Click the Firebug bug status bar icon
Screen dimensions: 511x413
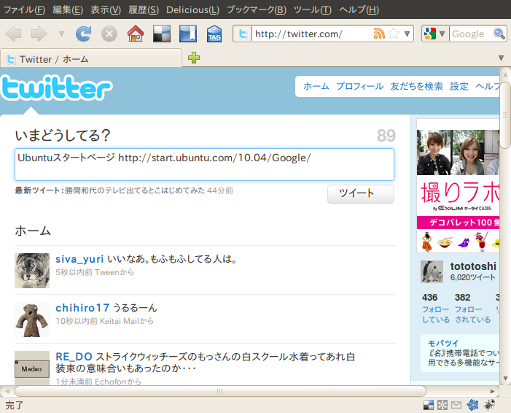tap(489, 405)
